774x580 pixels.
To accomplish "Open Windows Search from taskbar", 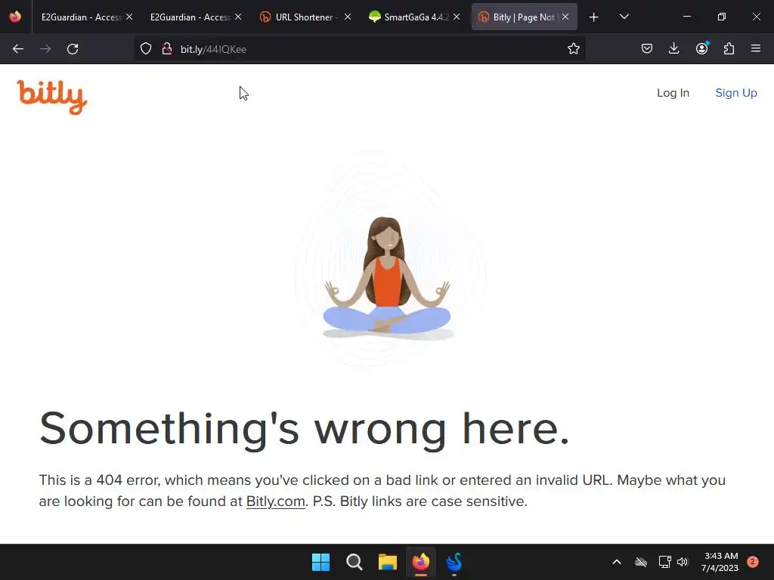I will click(x=354, y=562).
